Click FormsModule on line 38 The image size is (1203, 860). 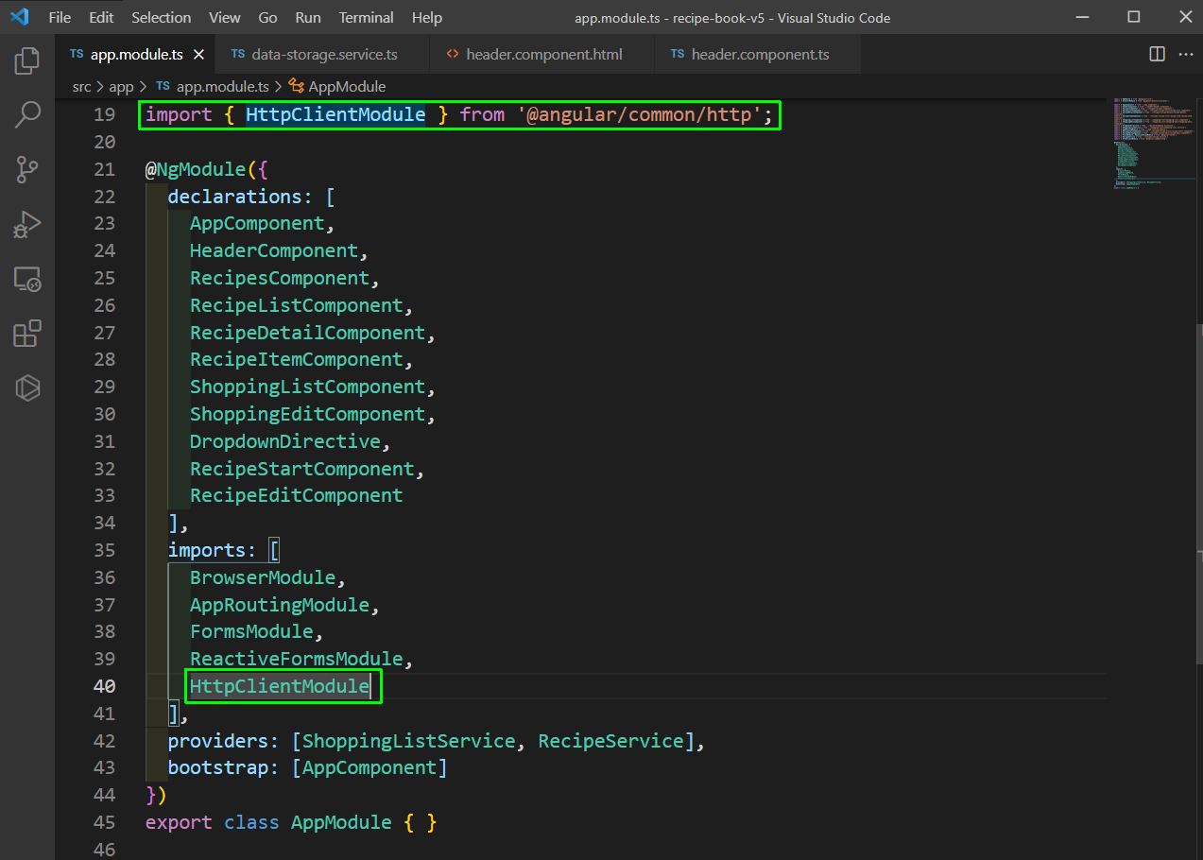pos(251,631)
